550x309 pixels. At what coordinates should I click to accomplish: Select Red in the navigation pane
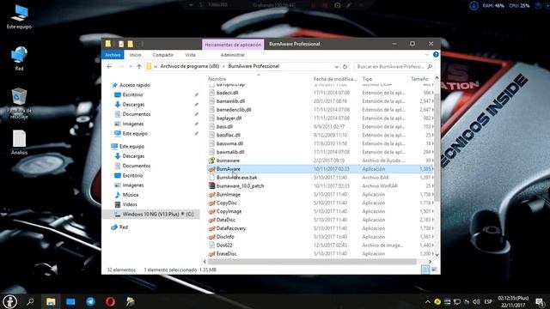pos(124,227)
